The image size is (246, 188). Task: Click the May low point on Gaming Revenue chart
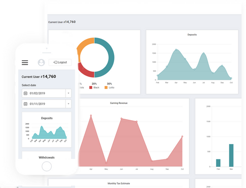pyautogui.click(x=106, y=163)
